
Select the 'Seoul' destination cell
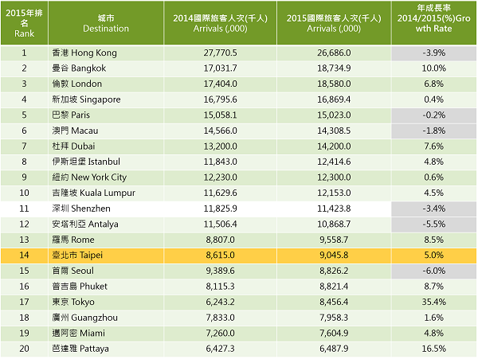click(106, 271)
